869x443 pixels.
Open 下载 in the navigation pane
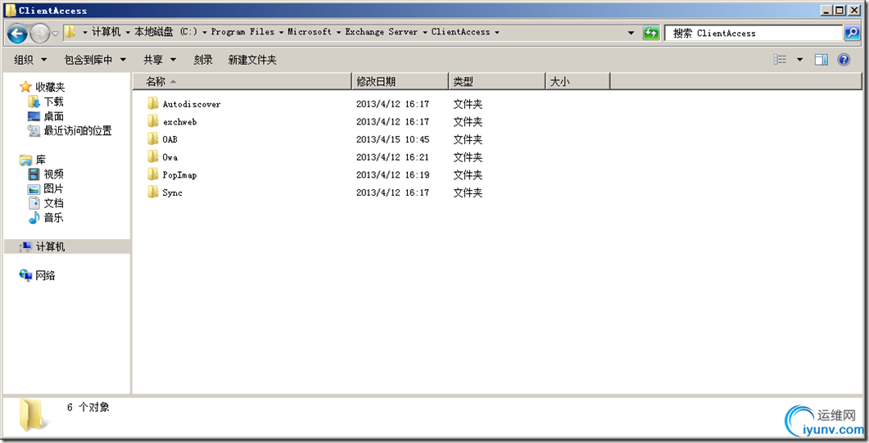(54, 102)
